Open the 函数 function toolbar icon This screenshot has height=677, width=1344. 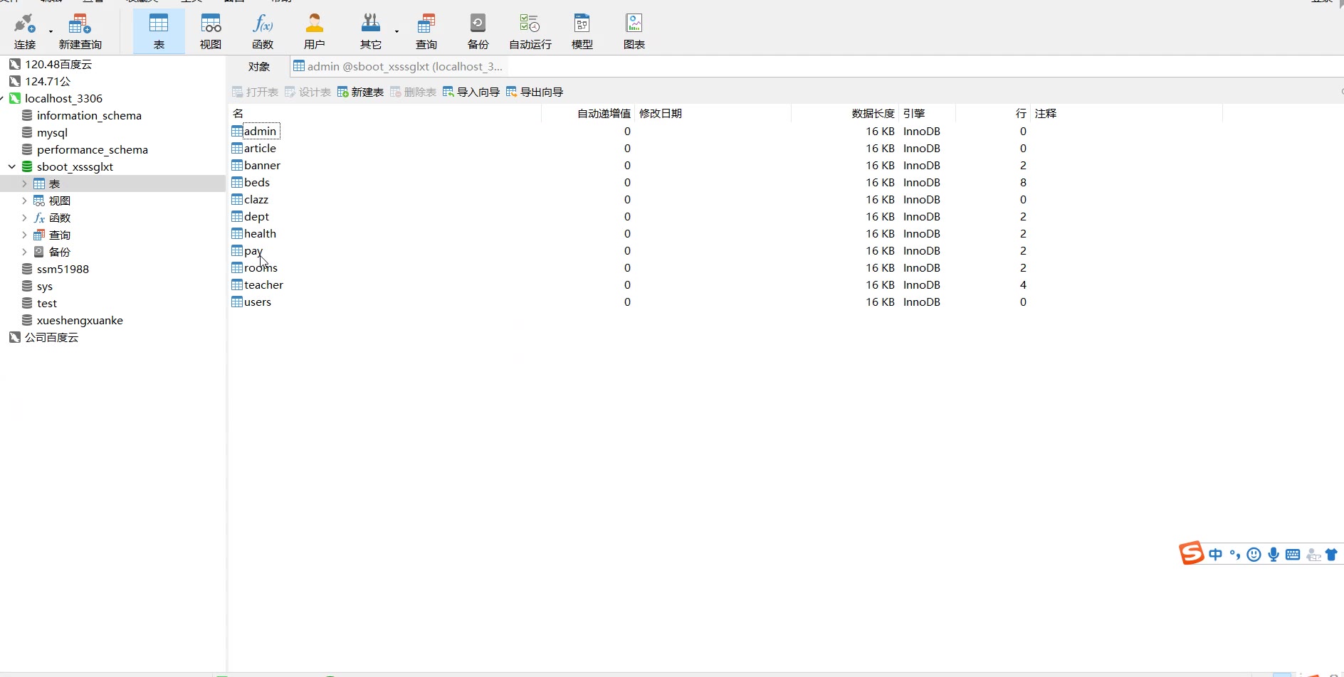263,32
